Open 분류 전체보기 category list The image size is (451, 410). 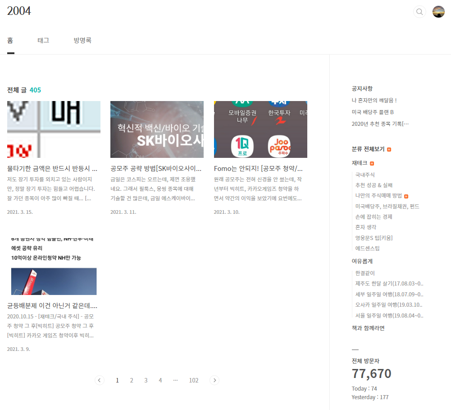[x=368, y=149]
